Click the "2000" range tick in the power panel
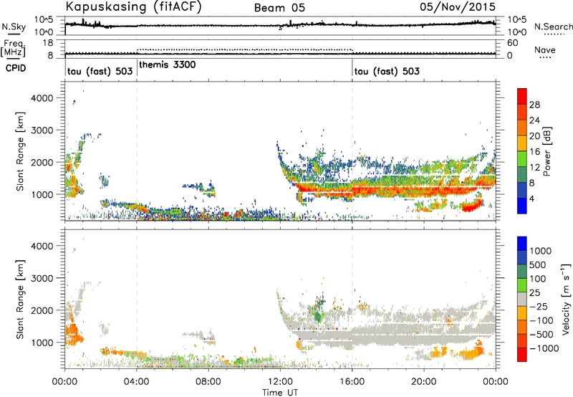573x397 pixels. pyautogui.click(x=42, y=162)
